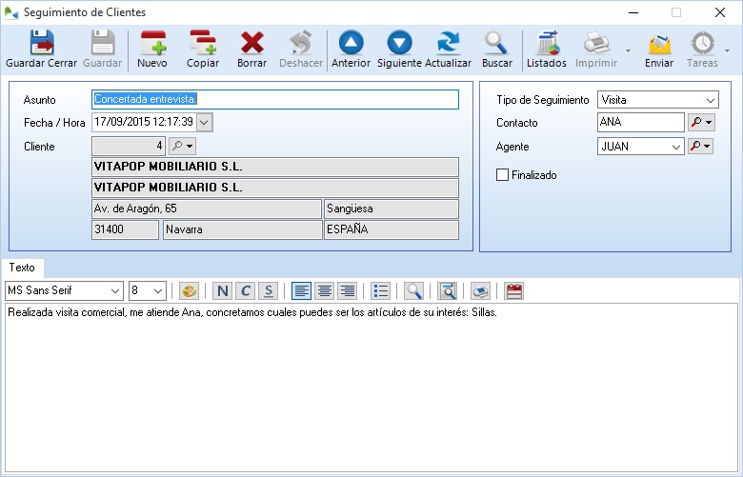Viewport: 743px width, 477px height.
Task: Expand the Agente combo box
Action: (x=676, y=147)
